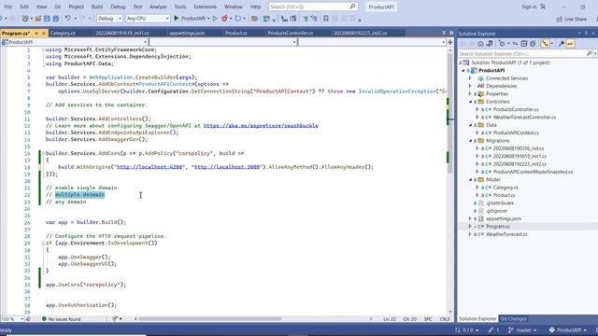The image size is (598, 336).
Task: Click Show All Files icon
Action: (533, 44)
